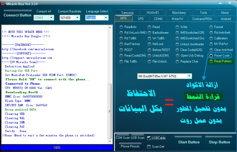Select Replace Char option
The width and height of the screenshot is (237, 152).
pyautogui.click(x=177, y=62)
